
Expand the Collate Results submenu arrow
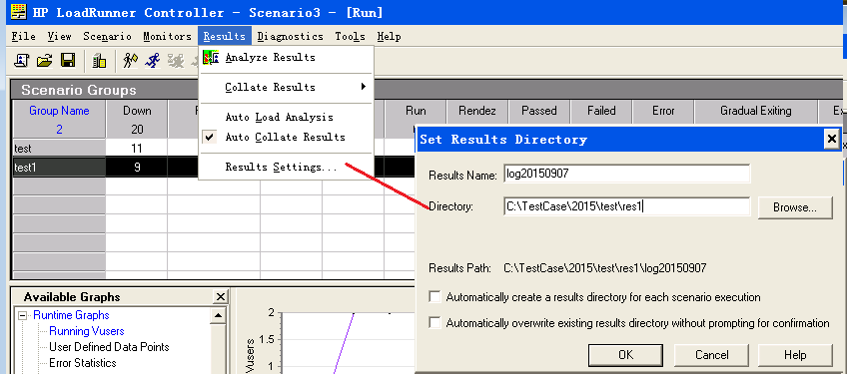(x=363, y=87)
